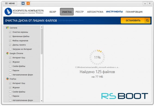Click the Windows logo Система icon
The height and width of the screenshot is (106, 155).
pyautogui.click(x=7, y=28)
